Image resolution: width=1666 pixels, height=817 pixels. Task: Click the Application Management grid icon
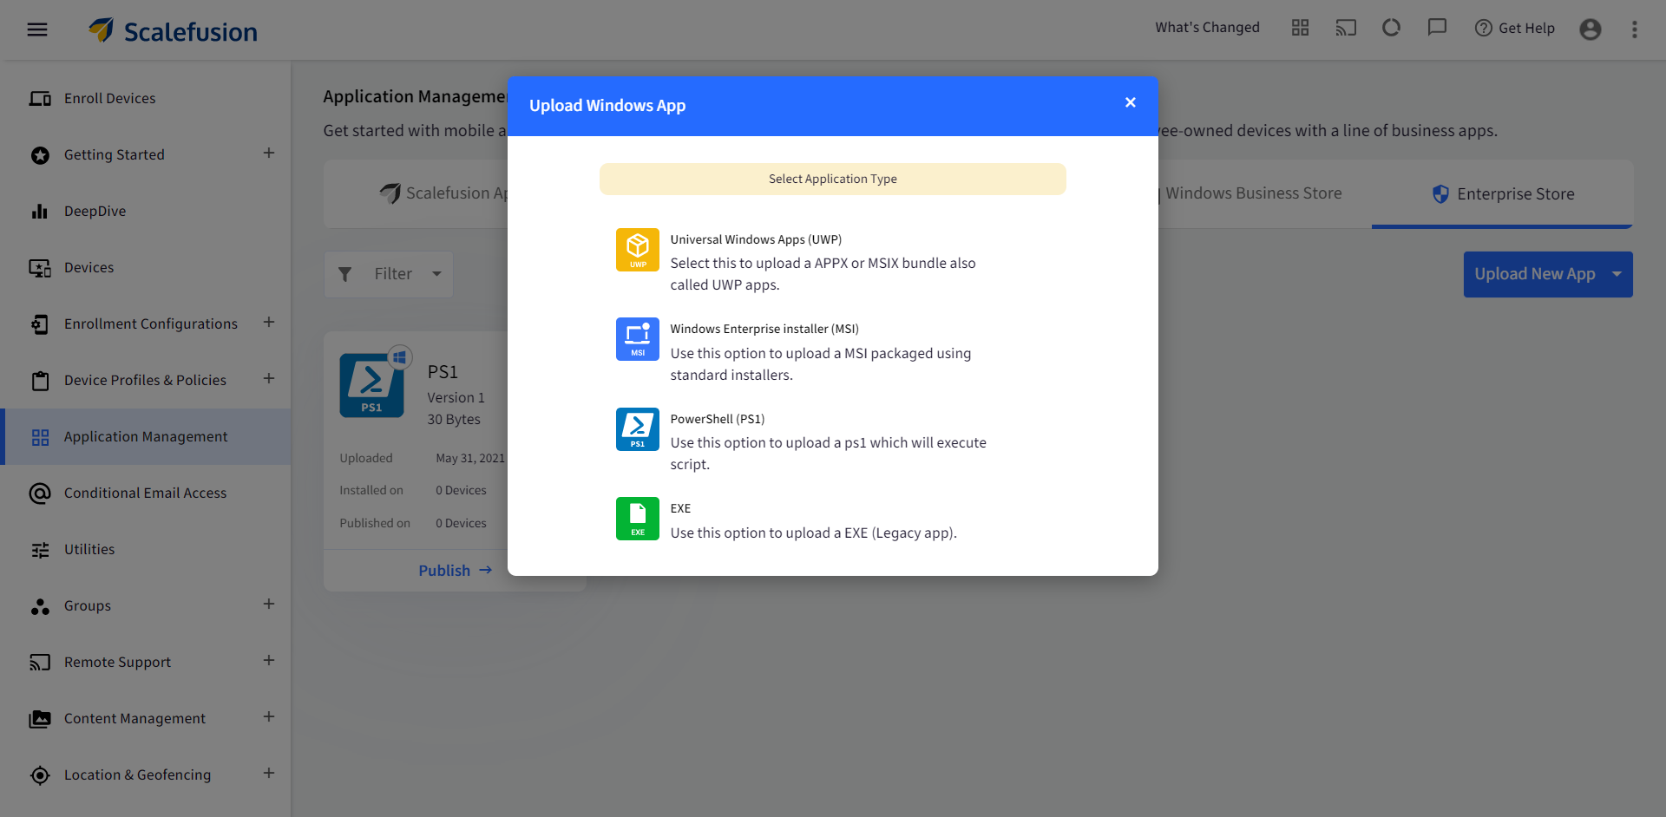pos(40,437)
